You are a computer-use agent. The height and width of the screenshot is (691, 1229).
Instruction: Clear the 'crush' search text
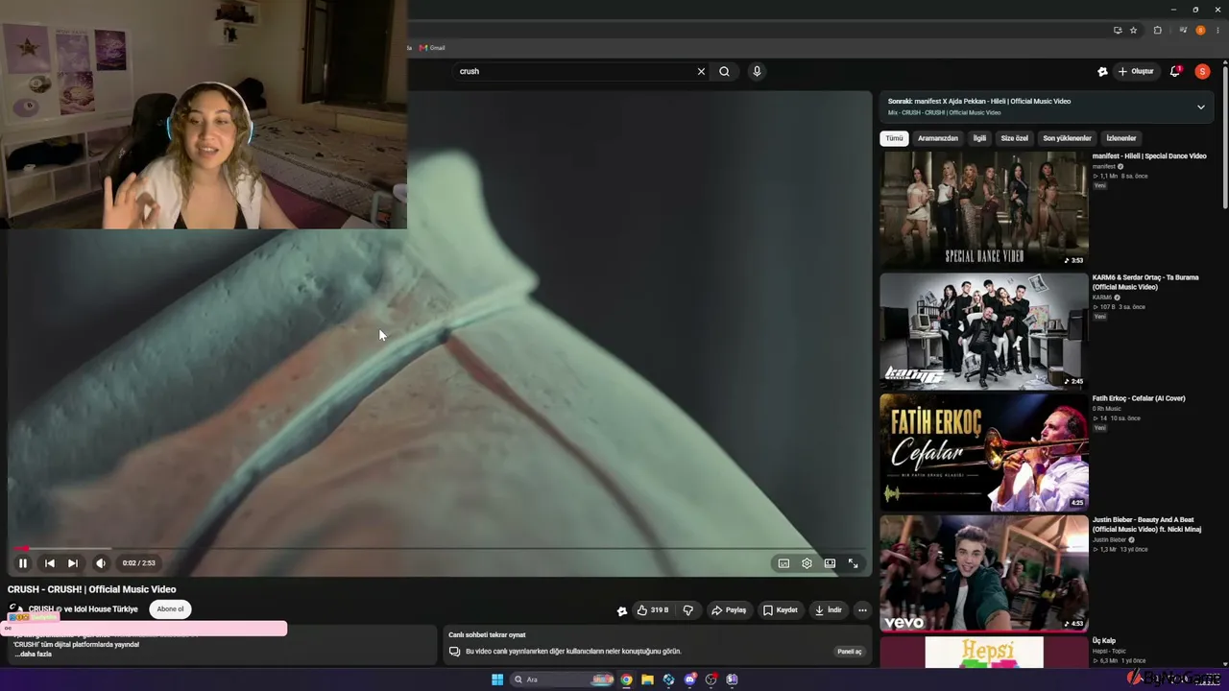tap(701, 71)
